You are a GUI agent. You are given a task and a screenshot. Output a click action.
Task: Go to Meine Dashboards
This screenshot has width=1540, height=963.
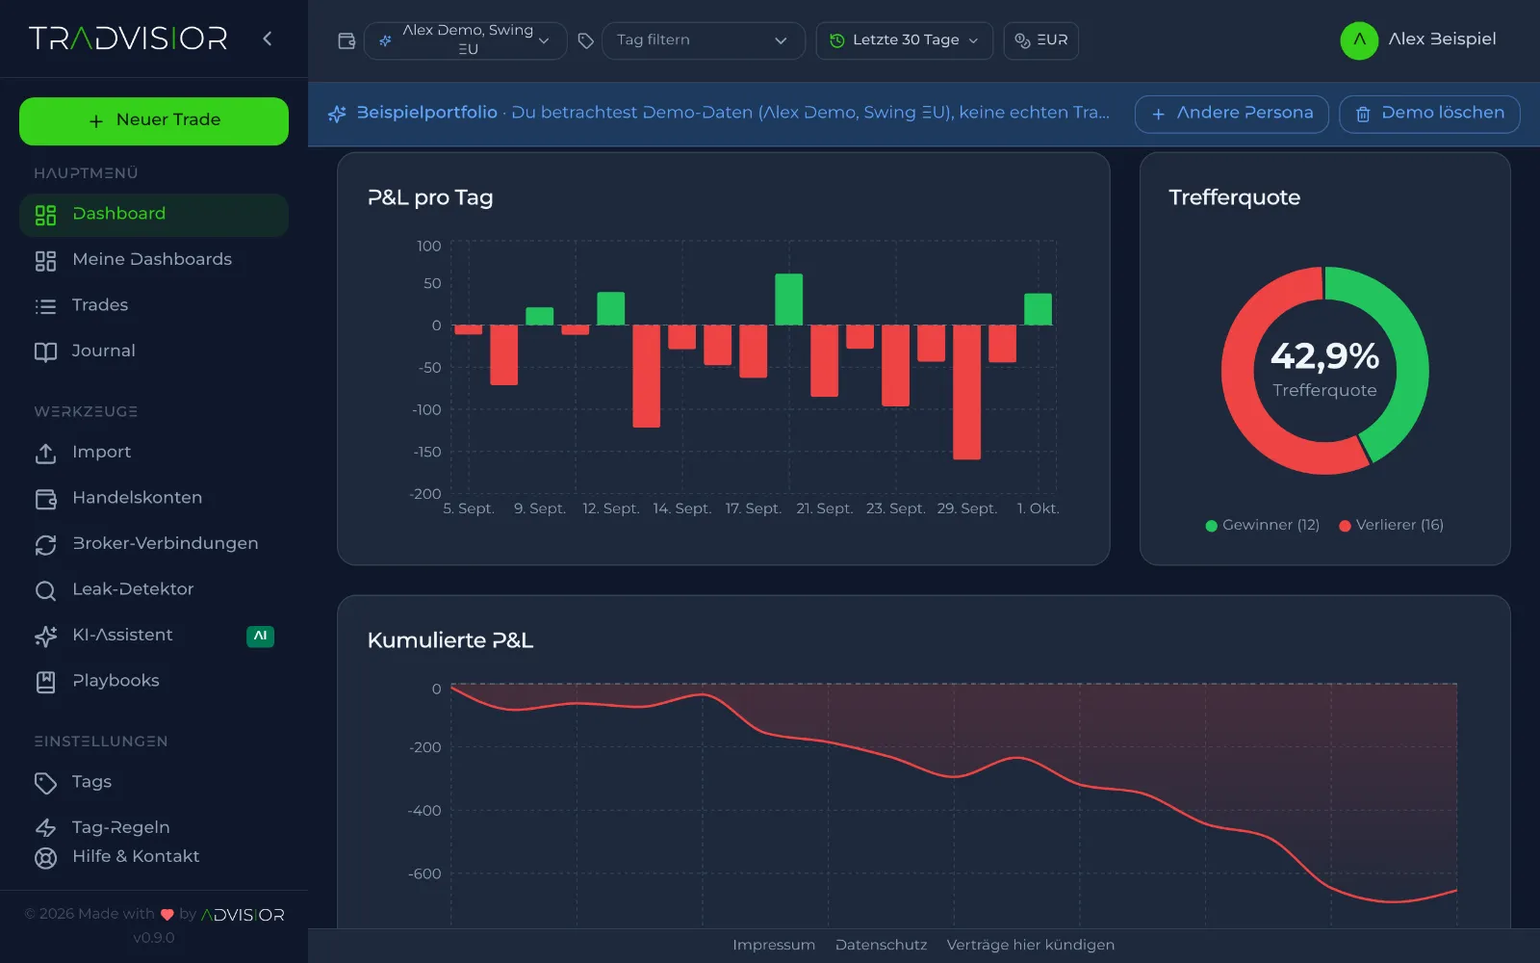coord(154,260)
